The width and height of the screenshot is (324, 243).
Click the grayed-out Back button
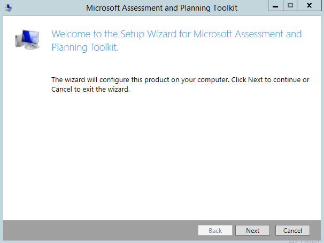click(215, 231)
